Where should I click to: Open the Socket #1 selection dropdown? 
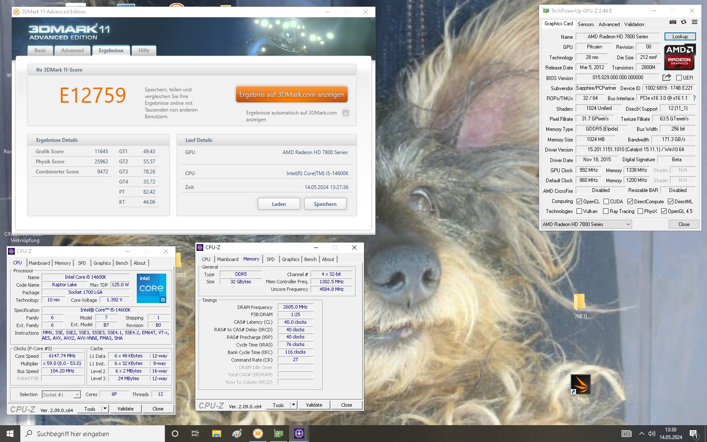point(61,395)
